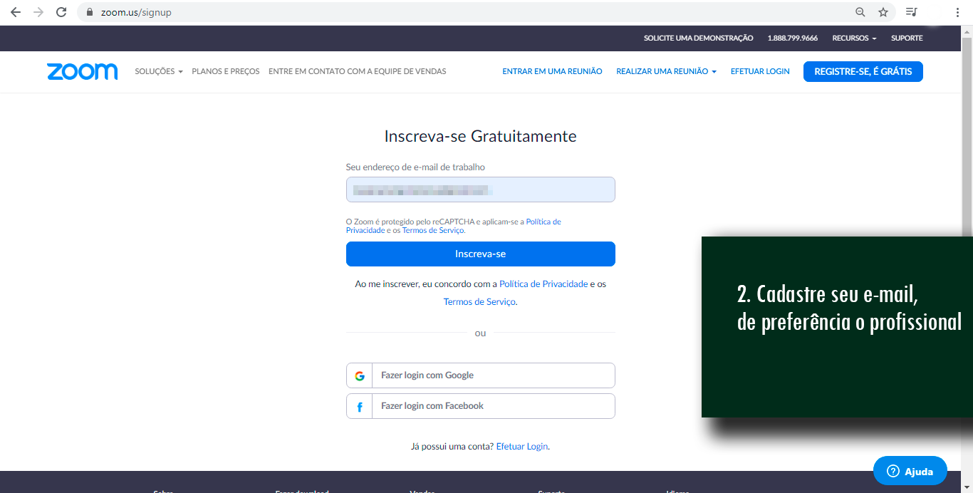This screenshot has width=973, height=493.
Task: Open Termos de Serviço link in reCAPTCHA note
Action: click(433, 230)
